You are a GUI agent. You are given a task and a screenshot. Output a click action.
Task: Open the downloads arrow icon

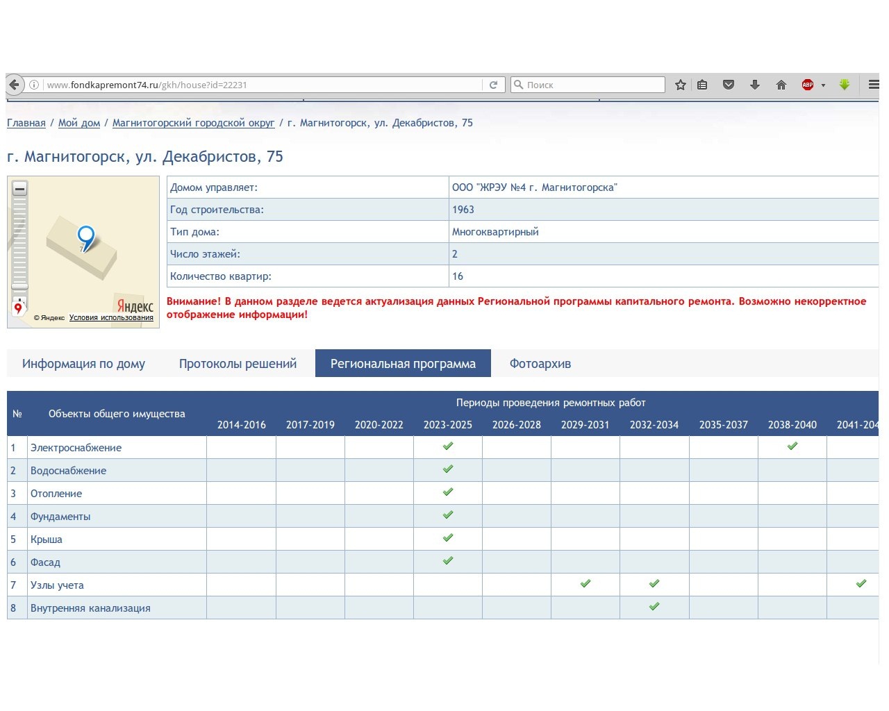click(x=755, y=85)
